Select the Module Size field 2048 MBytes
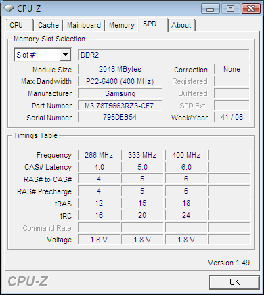The image size is (264, 295). tap(120, 69)
